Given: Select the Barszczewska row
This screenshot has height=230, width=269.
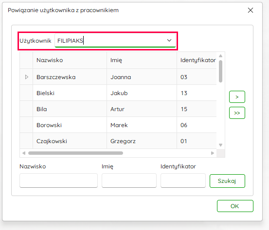Looking at the screenshot, I should pos(118,77).
